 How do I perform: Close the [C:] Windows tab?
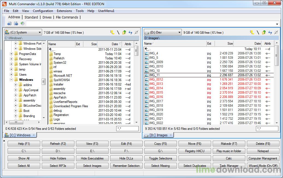(34, 135)
